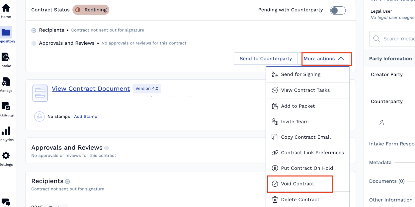Choose Send for Signing menu option
Image resolution: width=415 pixels, height=207 pixels.
pyautogui.click(x=300, y=74)
